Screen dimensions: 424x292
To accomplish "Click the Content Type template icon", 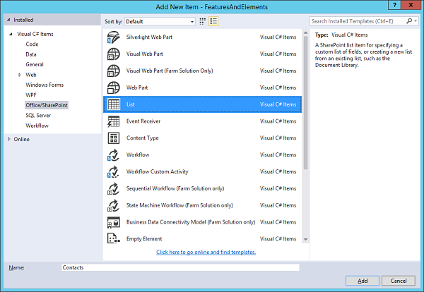I will pyautogui.click(x=113, y=138).
